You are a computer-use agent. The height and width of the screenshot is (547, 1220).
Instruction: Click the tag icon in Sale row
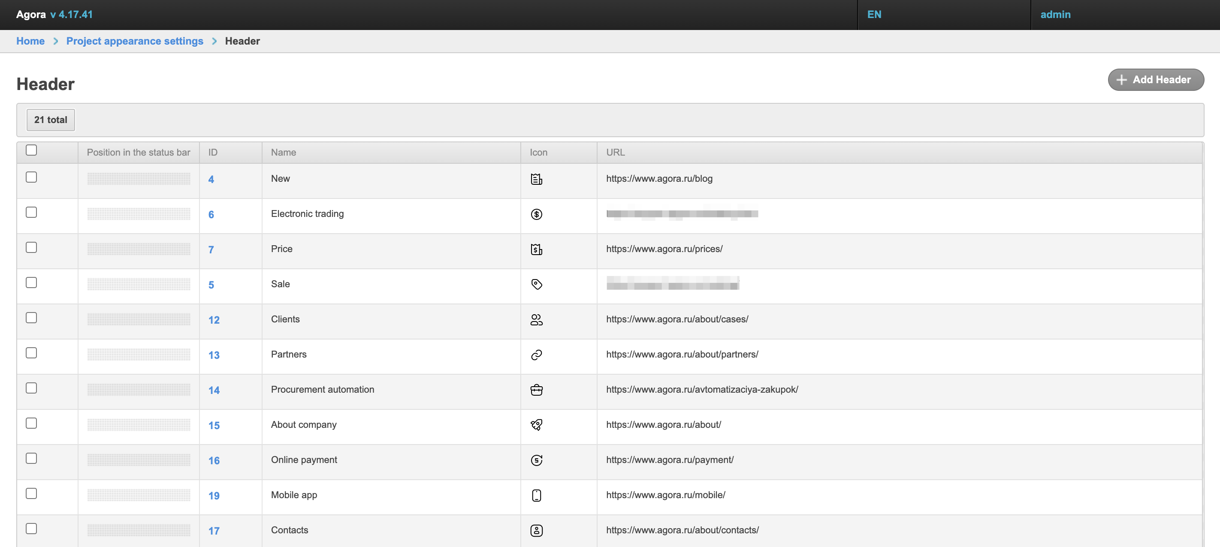[536, 284]
